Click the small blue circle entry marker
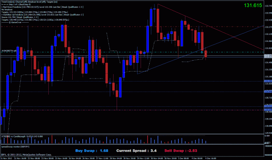The width and height of the screenshot is (272, 160). pos(202,52)
